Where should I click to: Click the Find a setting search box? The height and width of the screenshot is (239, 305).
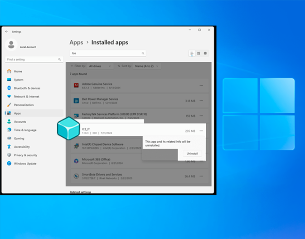coord(34,60)
